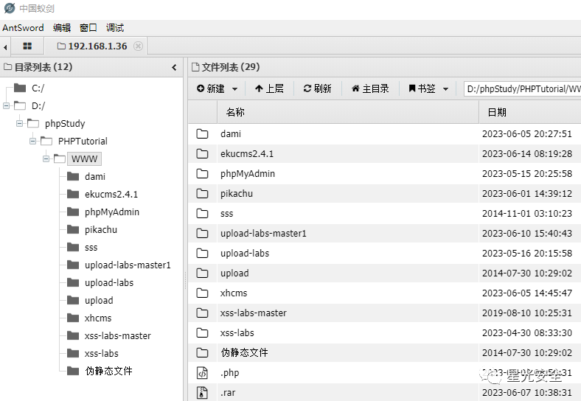Open the AntSword menu
The height and width of the screenshot is (401, 581).
coord(23,28)
